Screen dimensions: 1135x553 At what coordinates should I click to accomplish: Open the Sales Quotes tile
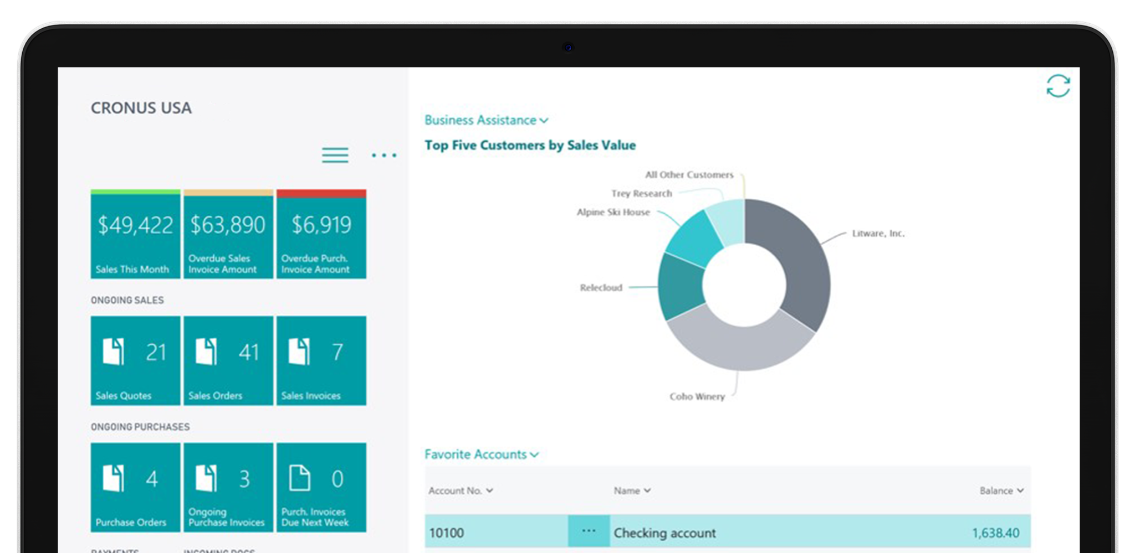coord(136,360)
